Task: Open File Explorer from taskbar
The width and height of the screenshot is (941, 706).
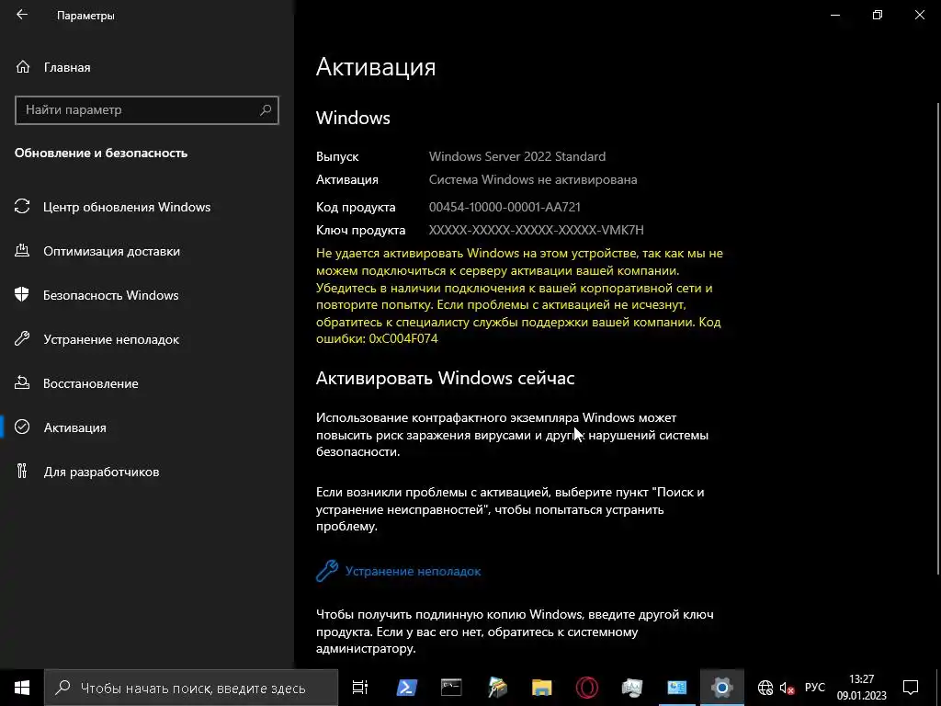Action: point(542,688)
